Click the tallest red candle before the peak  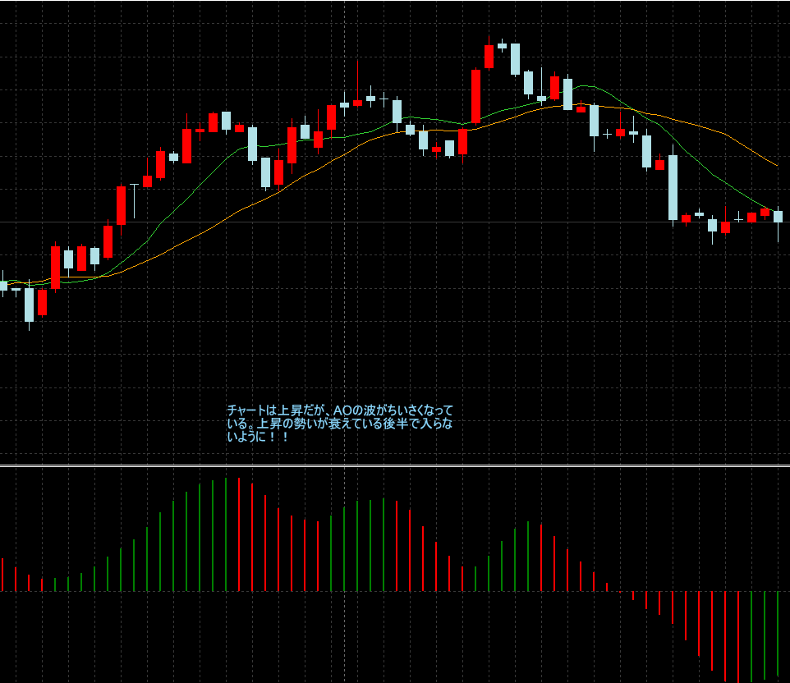pos(475,98)
